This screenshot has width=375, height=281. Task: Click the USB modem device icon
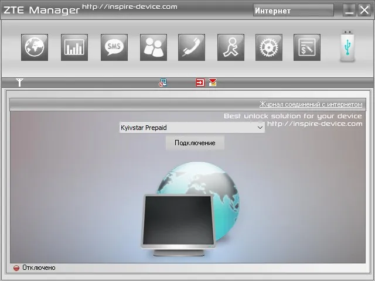click(347, 46)
